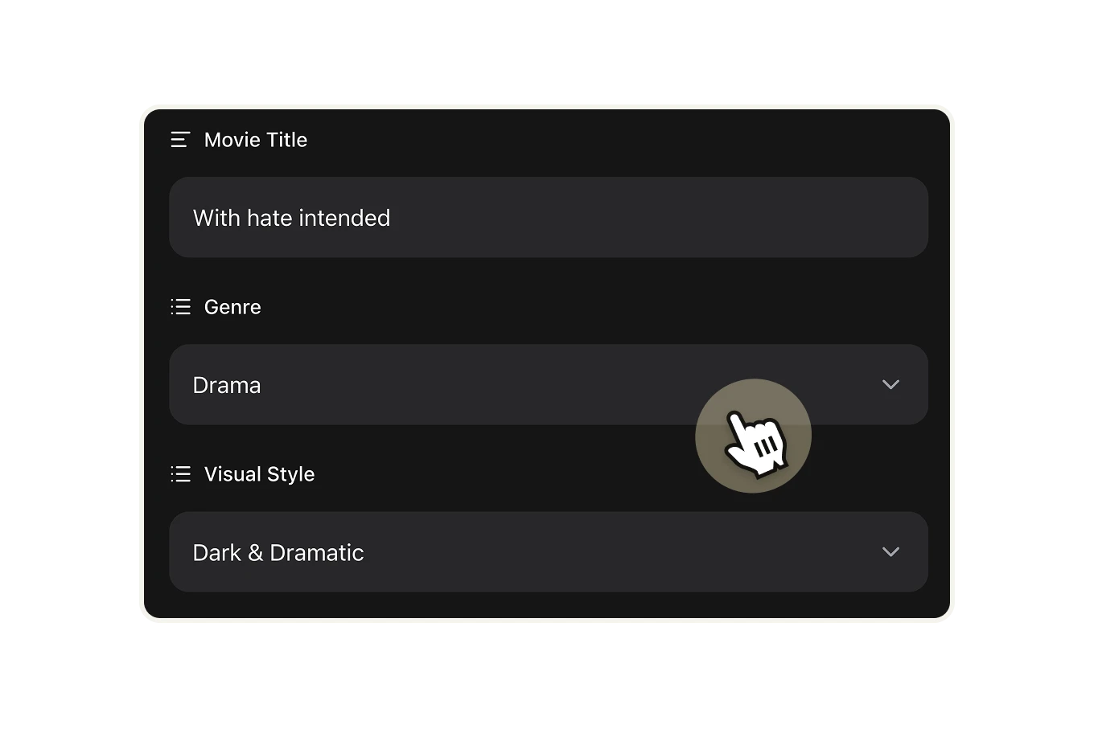Click the "Dark & Dramatic" value text

(x=278, y=553)
